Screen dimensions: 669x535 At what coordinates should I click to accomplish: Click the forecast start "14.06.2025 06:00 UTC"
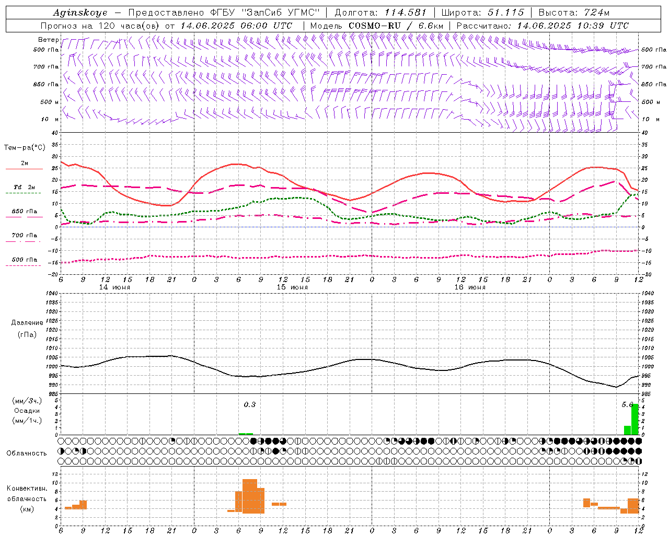[x=236, y=26]
